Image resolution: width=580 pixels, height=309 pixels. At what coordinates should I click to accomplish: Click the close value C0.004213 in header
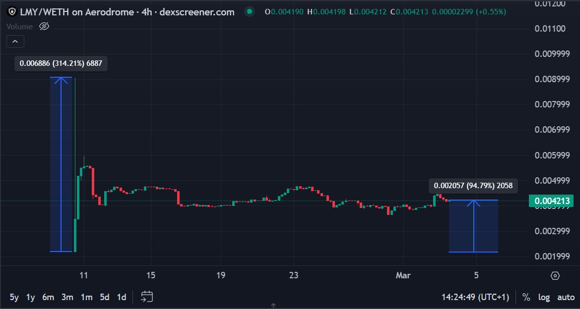(x=409, y=12)
